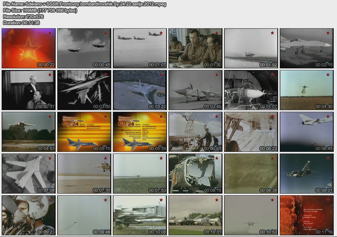Click the Duration 00:11:38 text

pos(21,23)
